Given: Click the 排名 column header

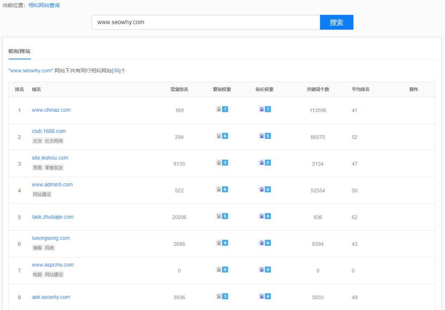Looking at the screenshot, I should click(x=19, y=90).
